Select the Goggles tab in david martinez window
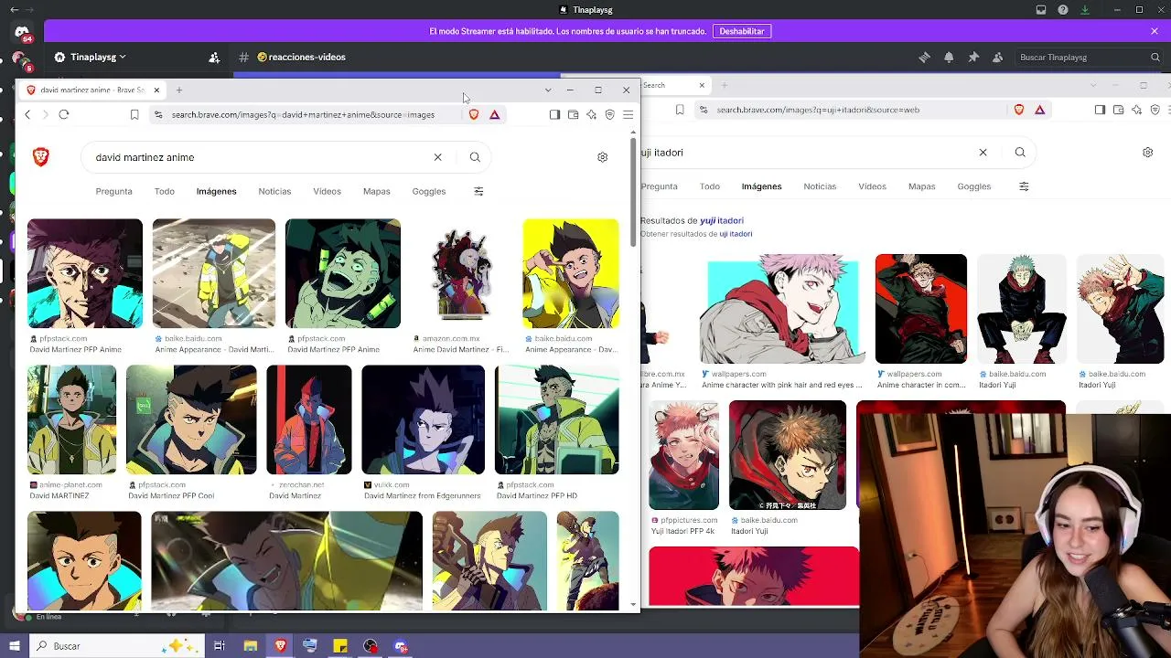The width and height of the screenshot is (1171, 658). [429, 191]
